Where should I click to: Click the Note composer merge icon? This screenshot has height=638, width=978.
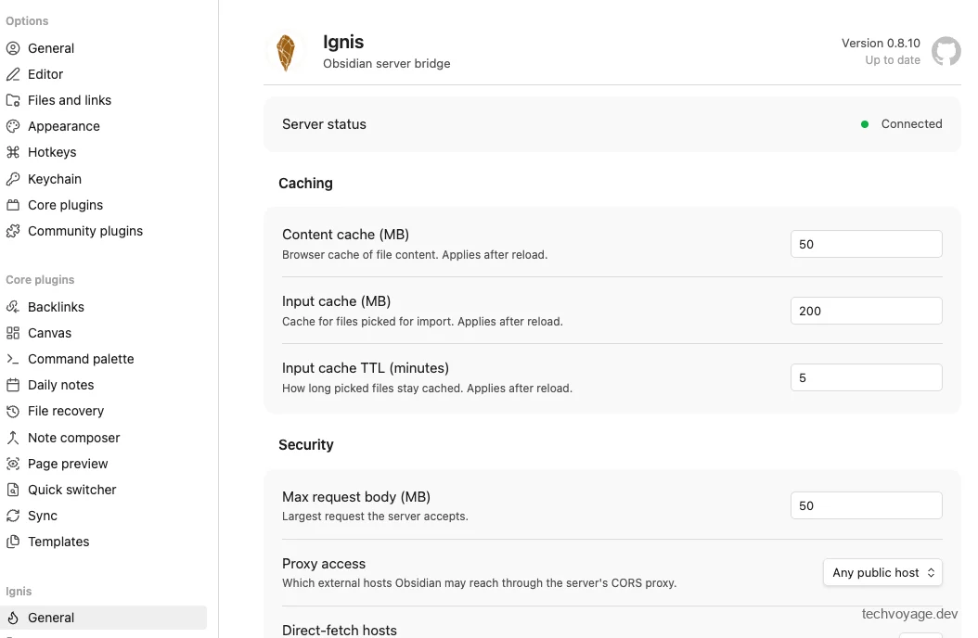[x=13, y=438]
